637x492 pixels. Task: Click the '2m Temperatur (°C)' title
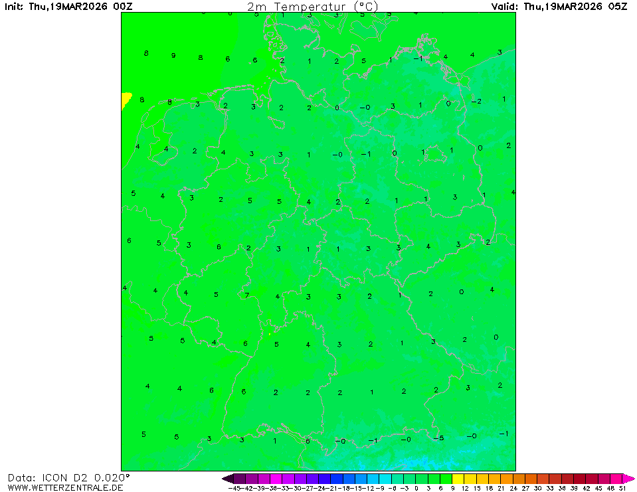pyautogui.click(x=312, y=7)
